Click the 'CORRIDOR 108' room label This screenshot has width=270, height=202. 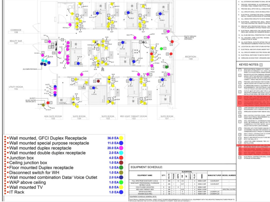pos(16,31)
